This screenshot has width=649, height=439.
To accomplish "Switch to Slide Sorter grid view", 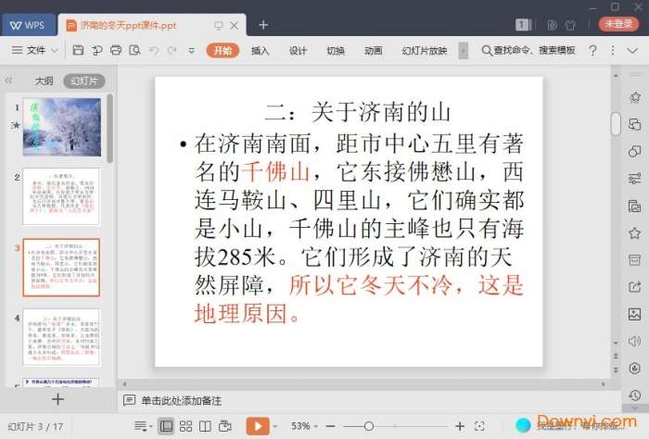I will tap(185, 426).
